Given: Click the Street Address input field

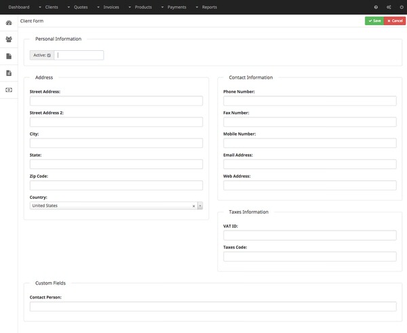Looking at the screenshot, I should point(116,101).
